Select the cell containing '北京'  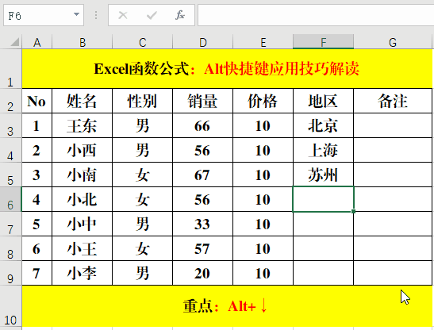click(323, 125)
